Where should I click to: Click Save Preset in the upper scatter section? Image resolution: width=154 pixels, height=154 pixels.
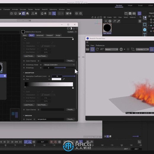coord(42,56)
